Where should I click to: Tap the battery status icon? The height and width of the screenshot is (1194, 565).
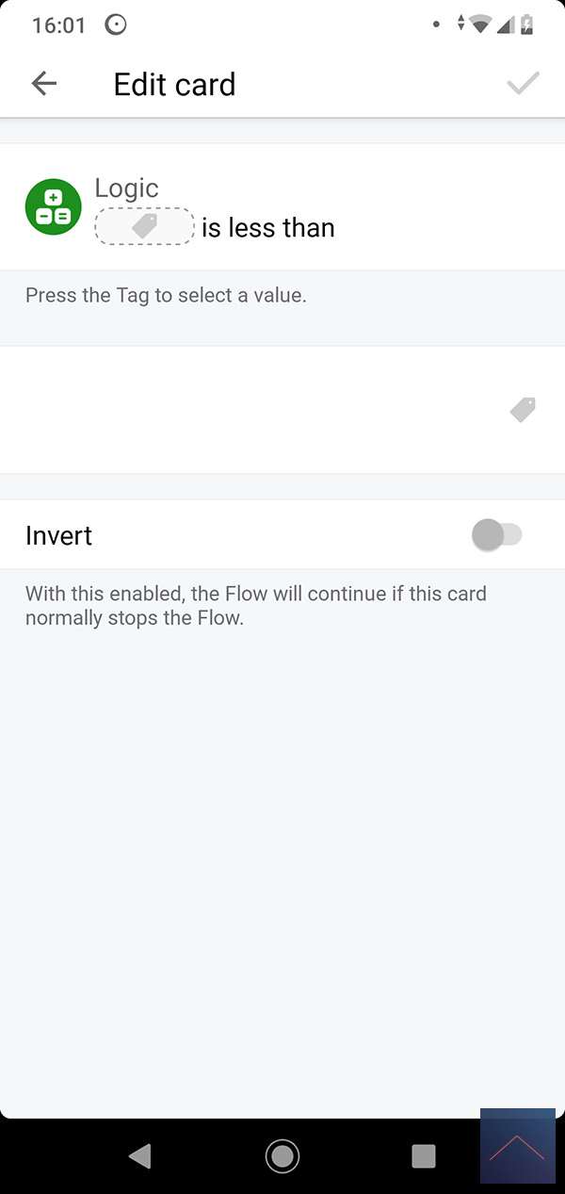(x=527, y=25)
